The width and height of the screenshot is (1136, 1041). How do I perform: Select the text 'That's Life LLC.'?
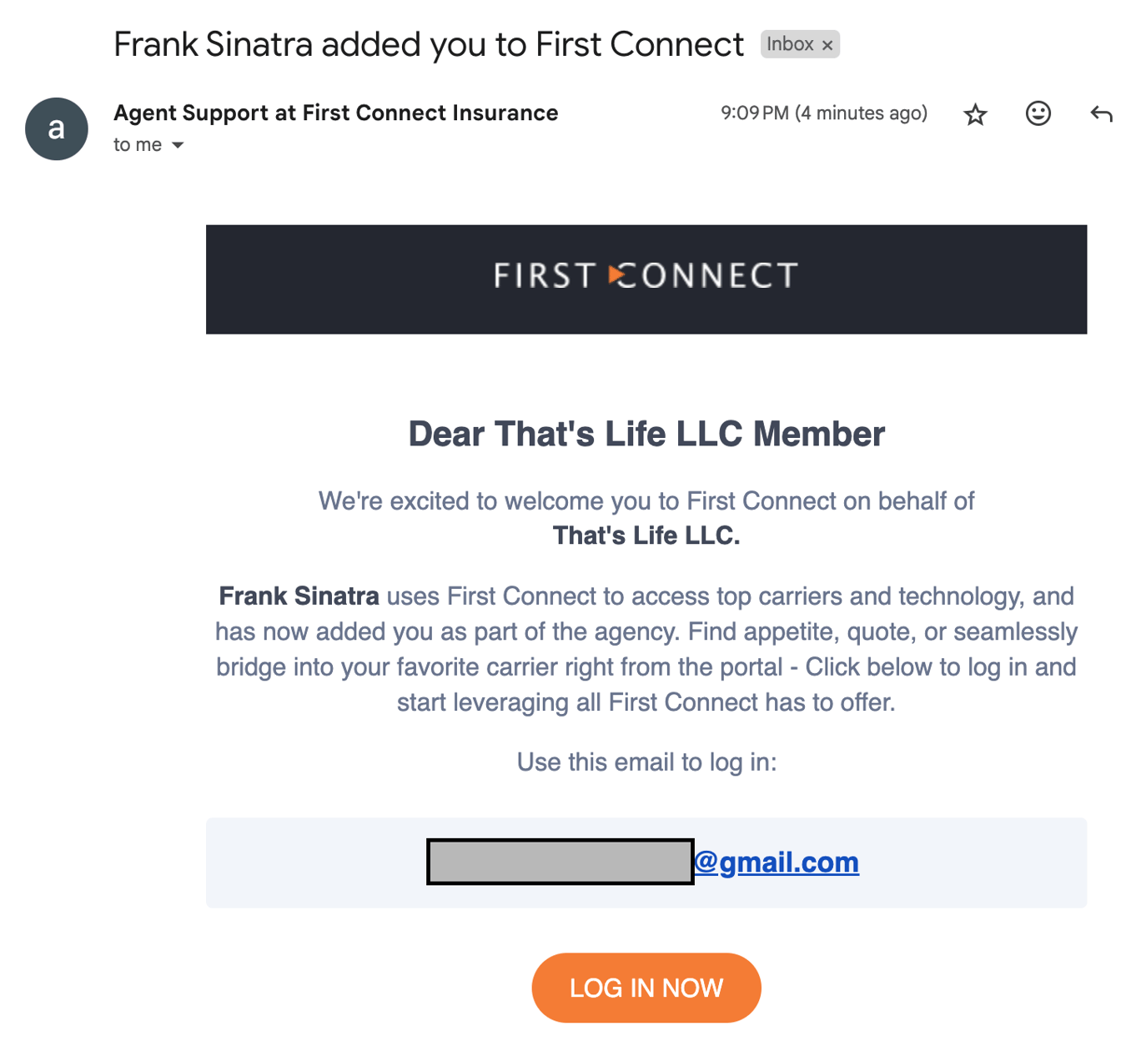646,535
